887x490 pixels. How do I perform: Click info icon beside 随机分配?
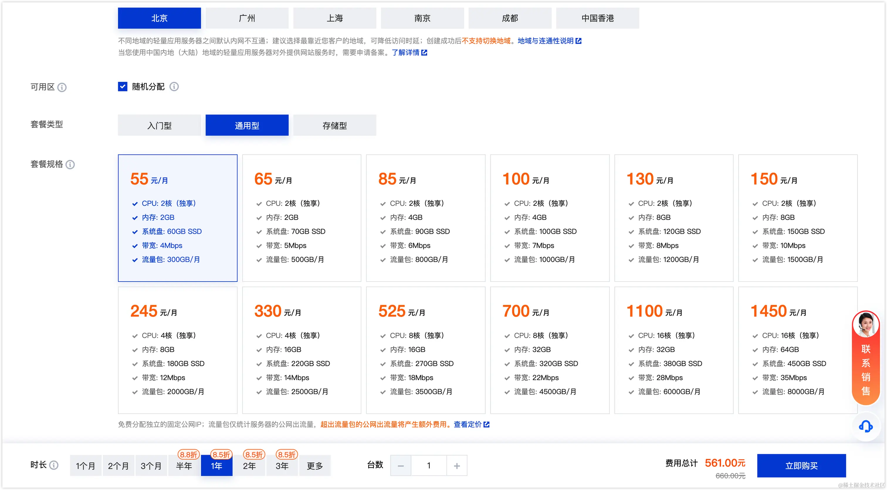[x=174, y=87]
